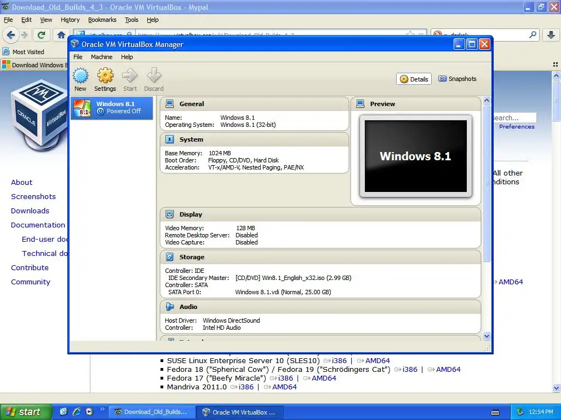Click the browser Reload icon
The image size is (561, 420).
[41, 35]
